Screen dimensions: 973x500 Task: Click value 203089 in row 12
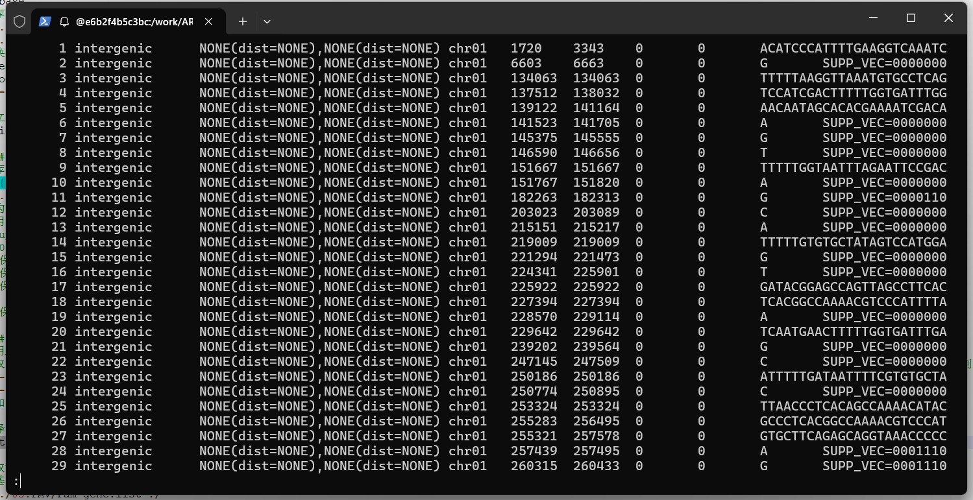click(596, 213)
